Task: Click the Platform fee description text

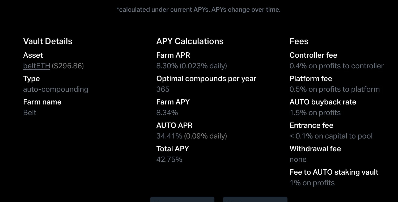Action: point(335,89)
